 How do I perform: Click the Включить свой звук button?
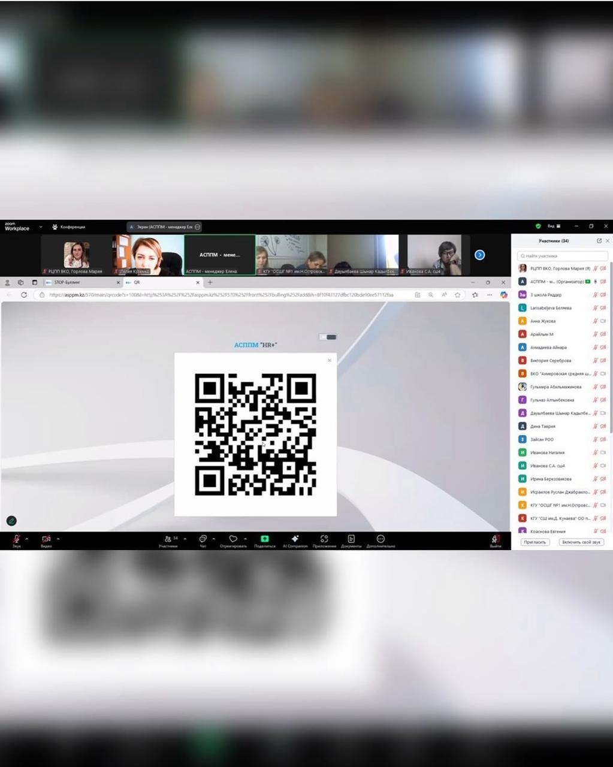click(581, 542)
